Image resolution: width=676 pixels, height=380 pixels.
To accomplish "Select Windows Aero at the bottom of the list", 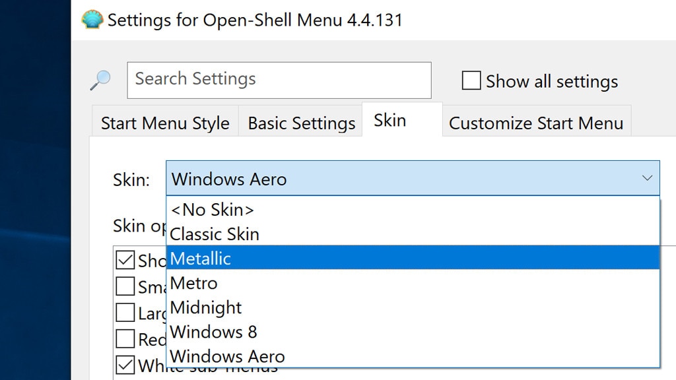I will click(227, 356).
